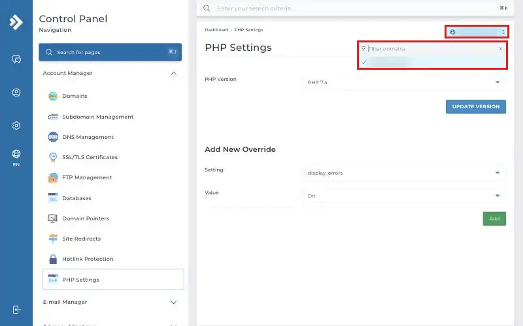Open the user profile icon in sidebar
Viewport: 523px width, 326px height.
(x=16, y=93)
